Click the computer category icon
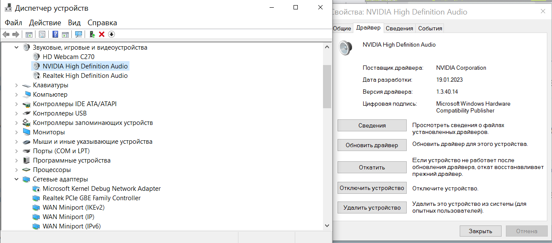552x243 pixels. 27,95
